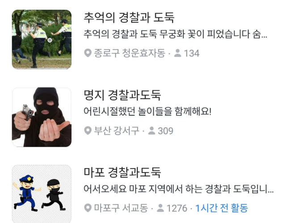Image resolution: width=286 pixels, height=223 pixels.
Task: Click the 종로구 청운효자동 location text
Action: (x=130, y=53)
